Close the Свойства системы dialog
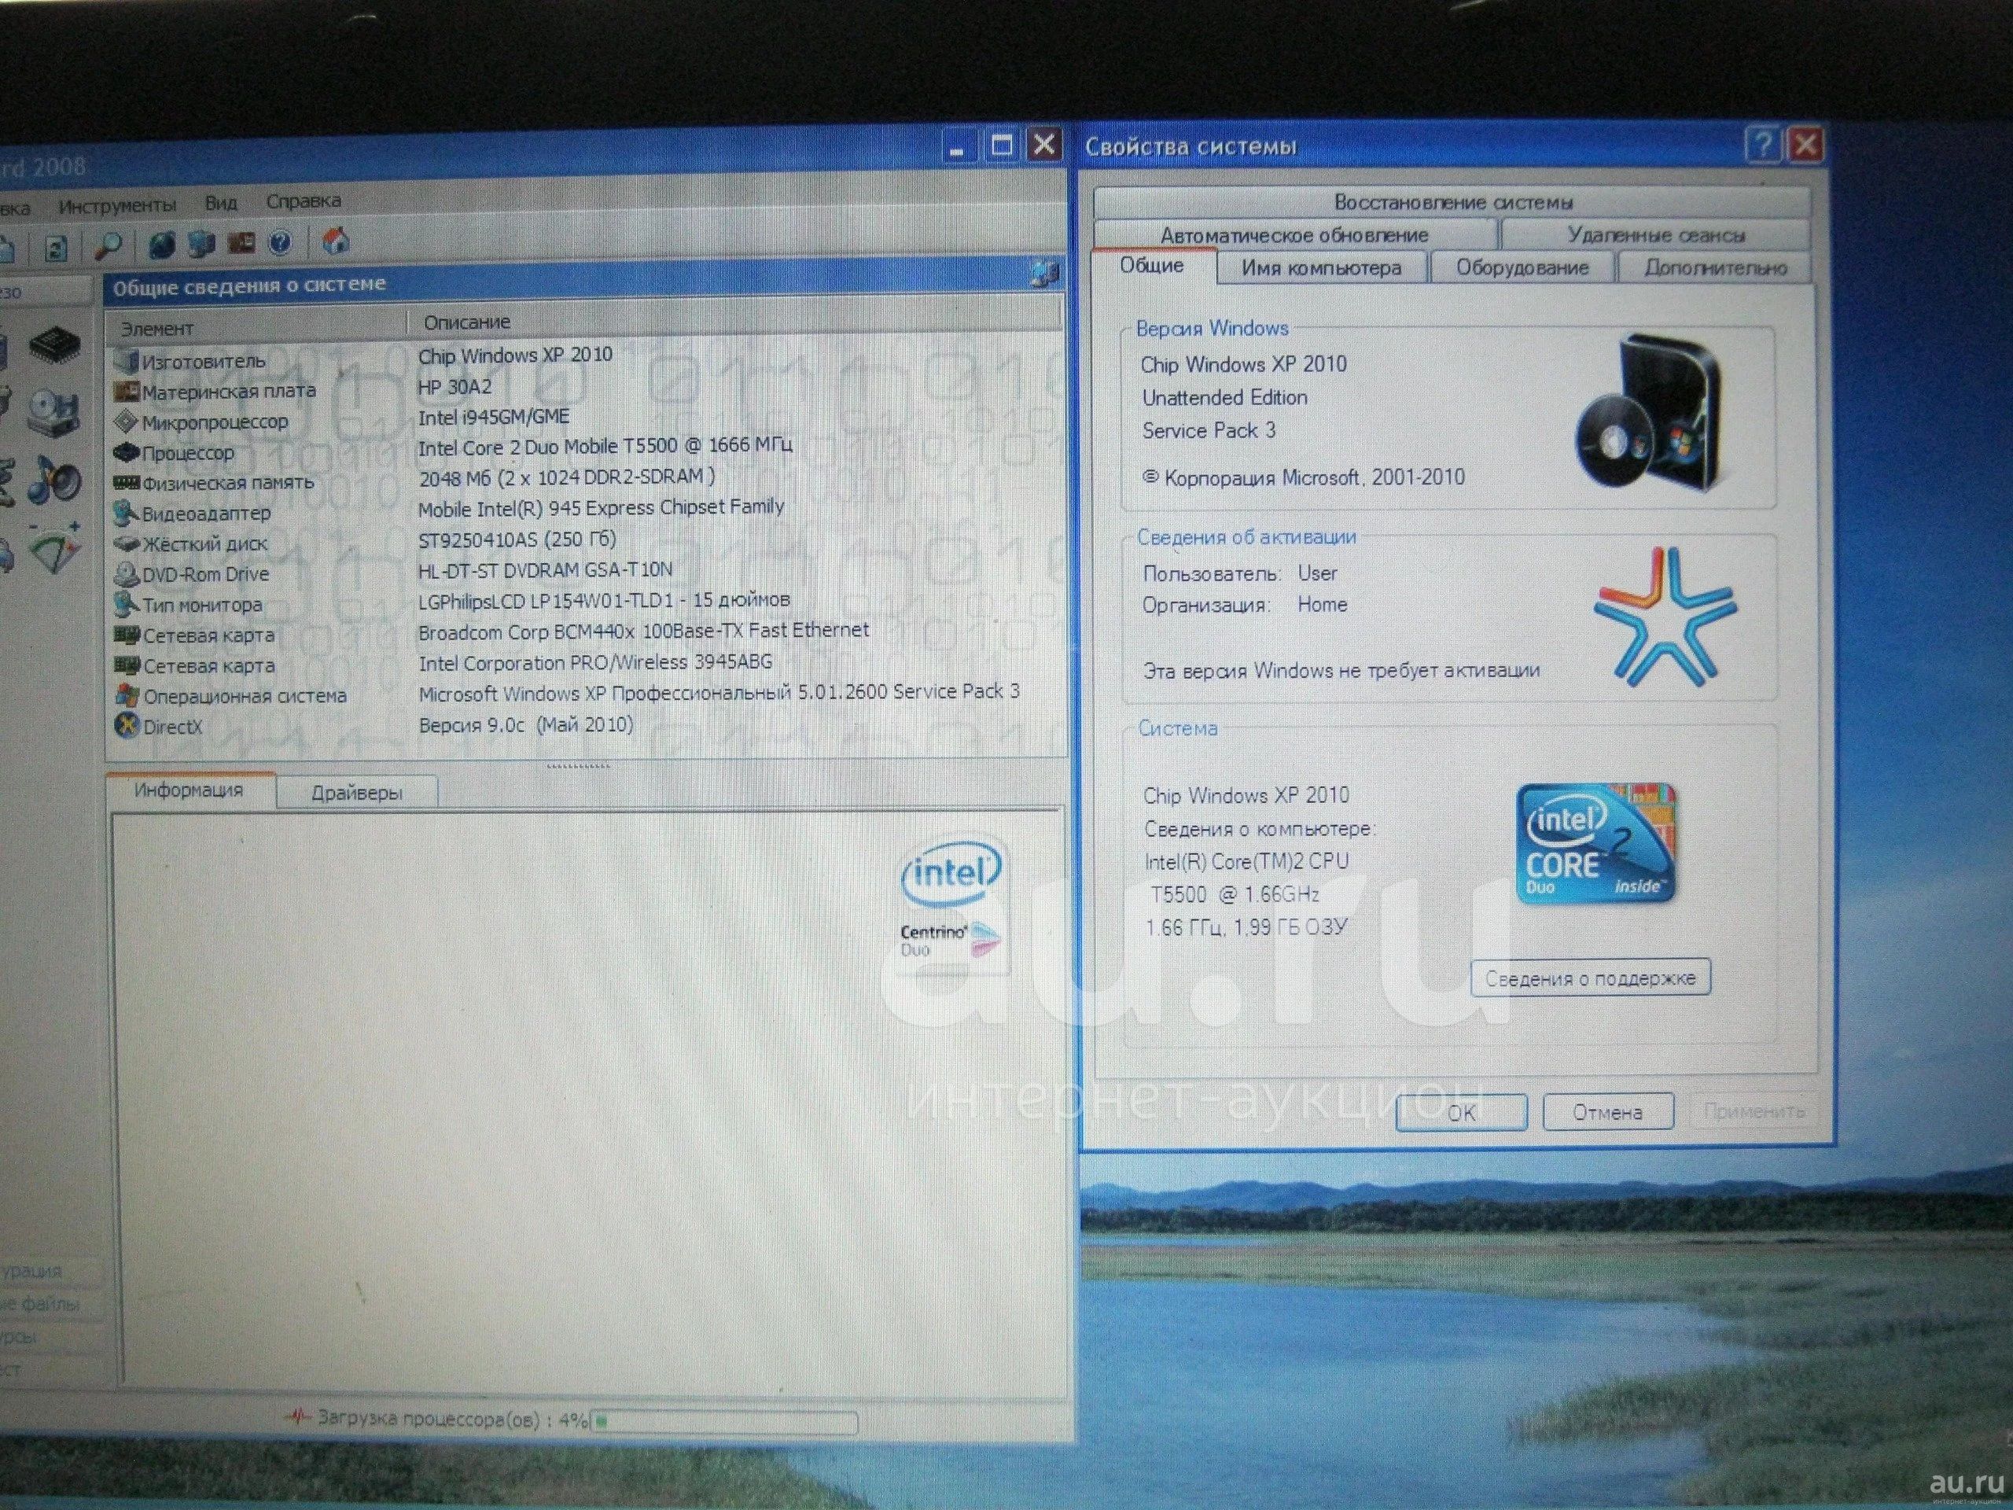This screenshot has width=2013, height=1510. pos(1805,145)
